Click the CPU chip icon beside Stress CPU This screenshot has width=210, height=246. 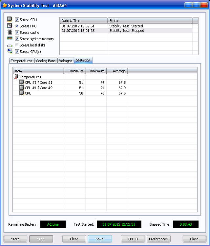(10, 19)
